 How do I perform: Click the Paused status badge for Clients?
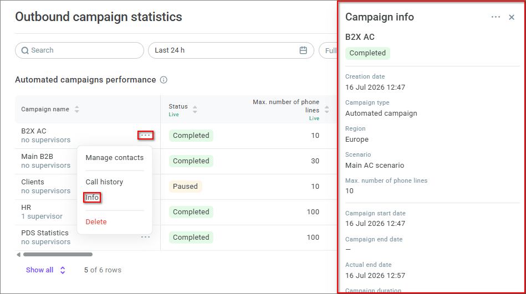point(185,187)
